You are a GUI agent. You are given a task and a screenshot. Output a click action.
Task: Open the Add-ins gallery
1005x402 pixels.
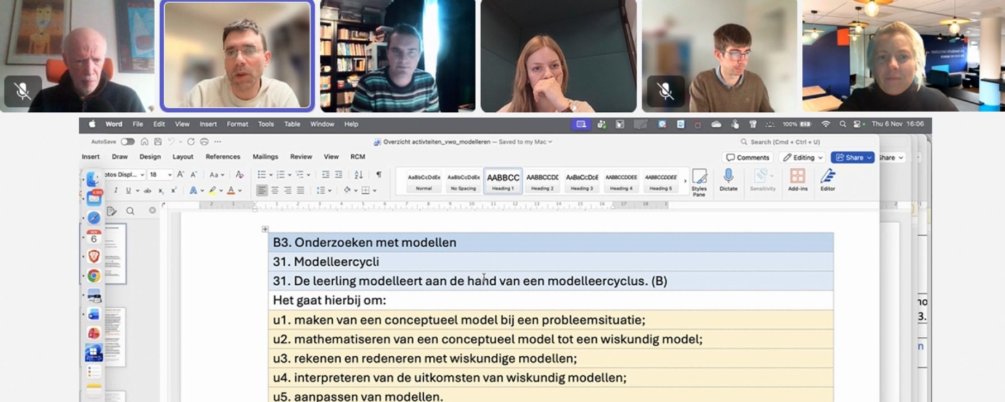pyautogui.click(x=797, y=178)
